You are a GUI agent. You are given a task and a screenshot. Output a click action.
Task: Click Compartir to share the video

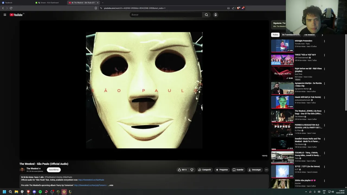[204, 170]
